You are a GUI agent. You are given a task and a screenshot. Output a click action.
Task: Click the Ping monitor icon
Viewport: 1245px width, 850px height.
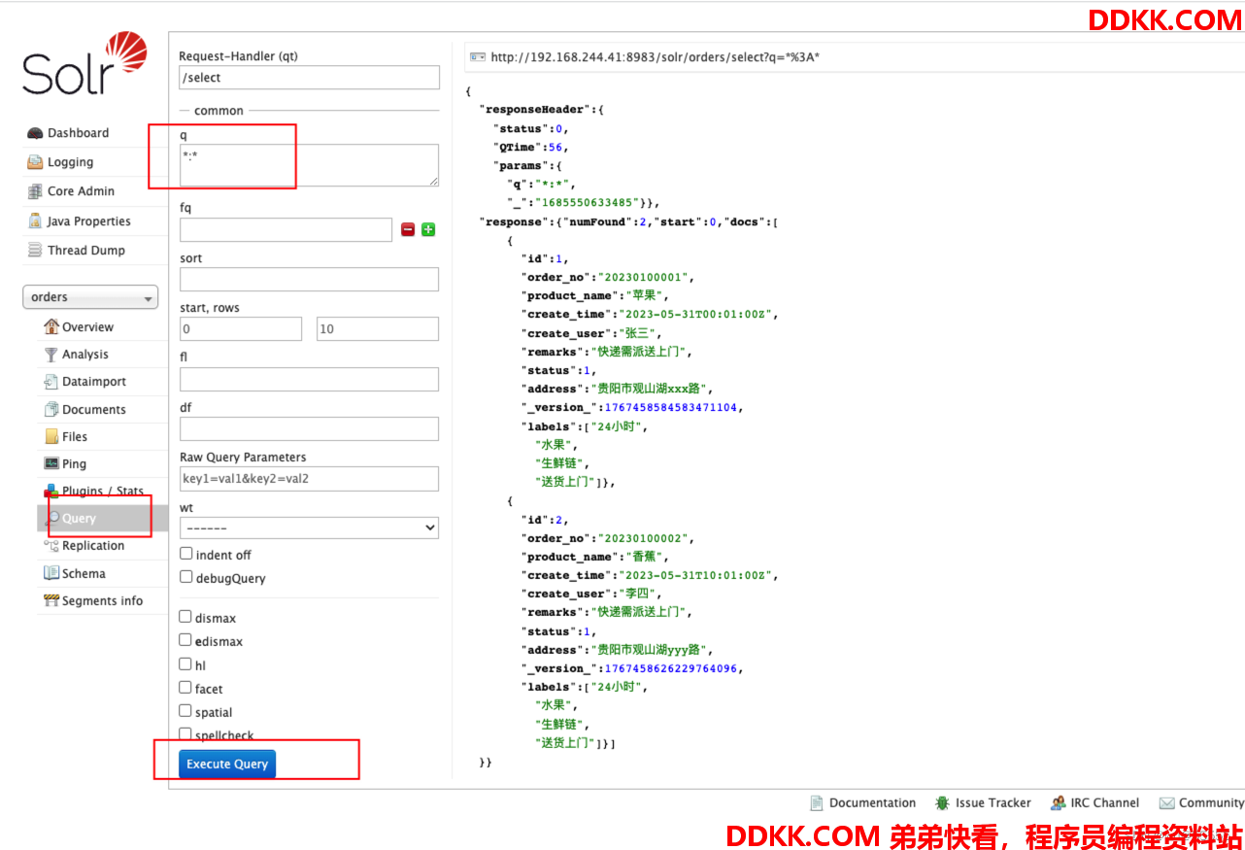[51, 464]
